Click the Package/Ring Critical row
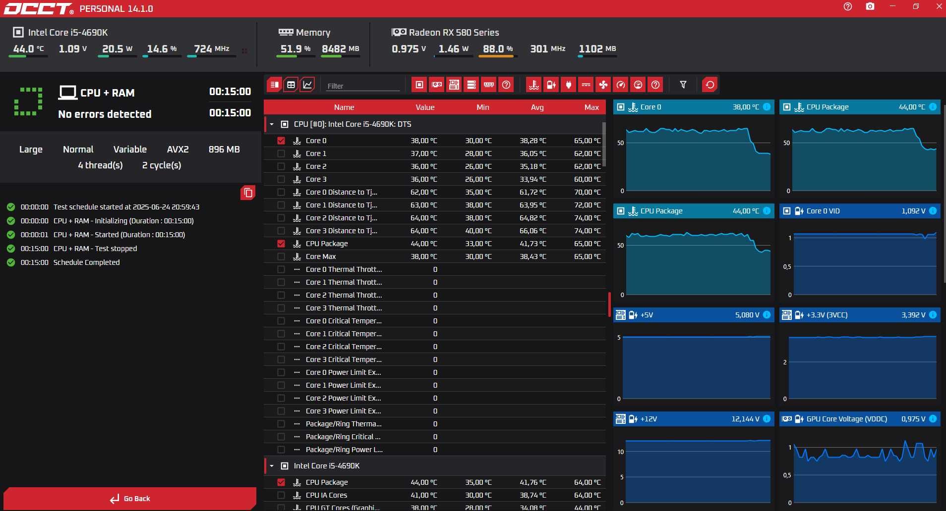 coord(435,437)
